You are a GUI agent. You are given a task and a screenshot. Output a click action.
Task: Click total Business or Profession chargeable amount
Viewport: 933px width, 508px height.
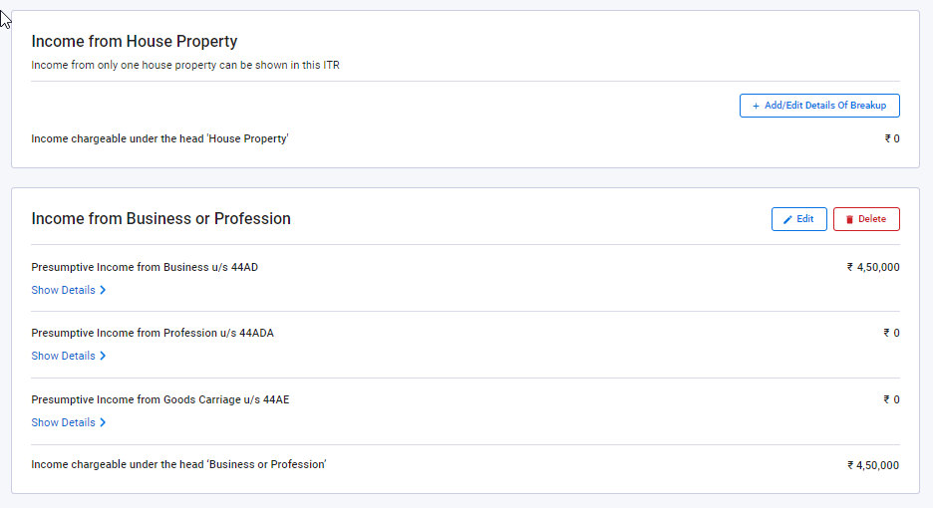coord(873,465)
